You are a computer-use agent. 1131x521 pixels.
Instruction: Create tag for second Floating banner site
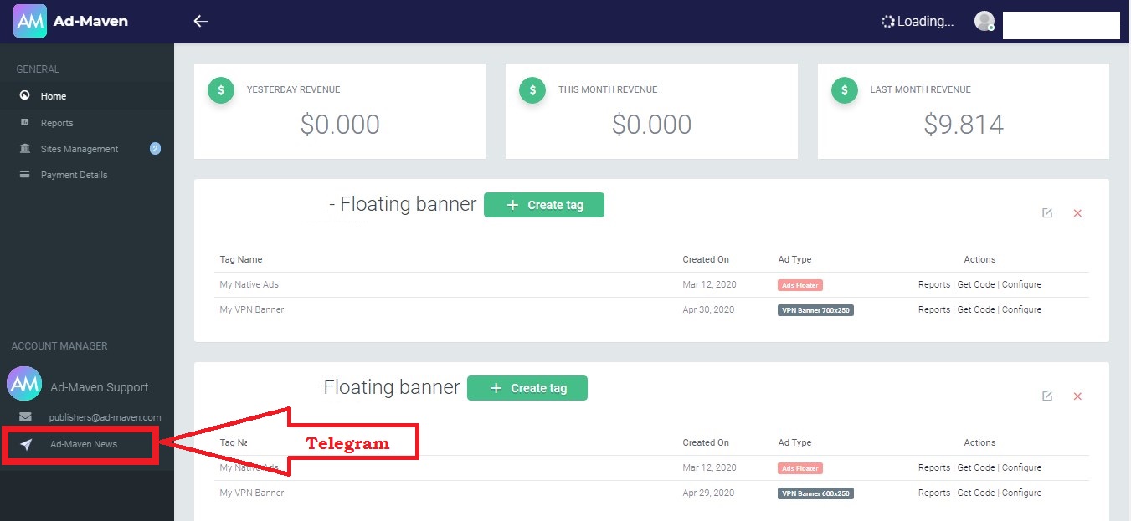point(527,388)
